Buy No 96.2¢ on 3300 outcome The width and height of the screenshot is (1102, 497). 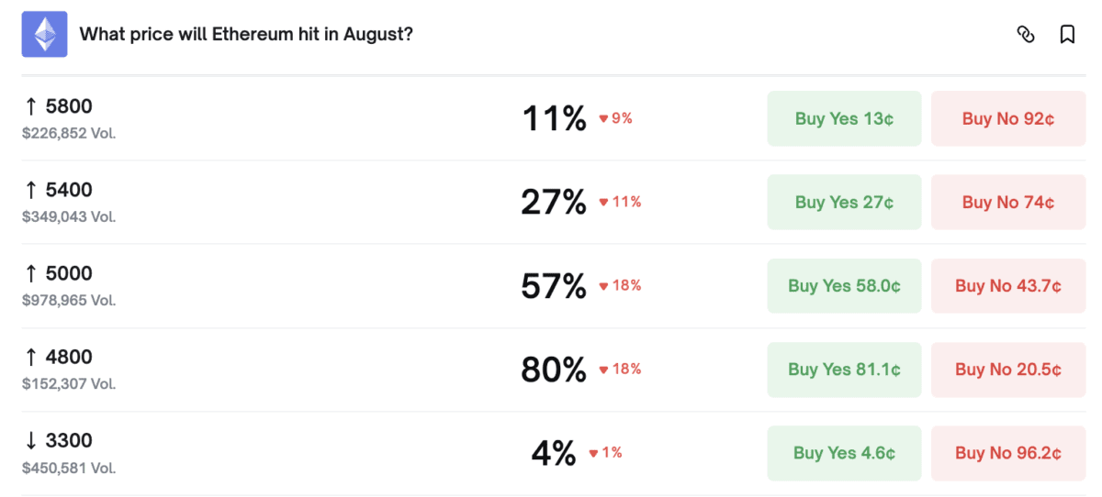(x=1008, y=453)
